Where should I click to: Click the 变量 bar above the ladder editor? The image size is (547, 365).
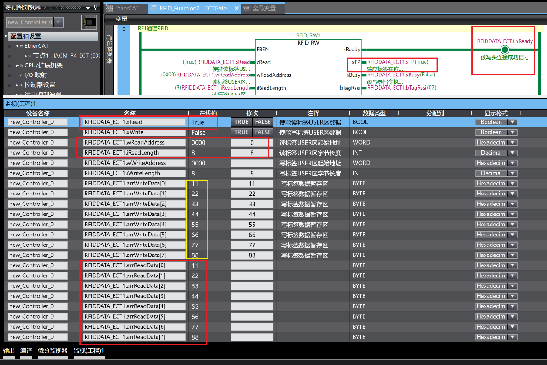122,19
